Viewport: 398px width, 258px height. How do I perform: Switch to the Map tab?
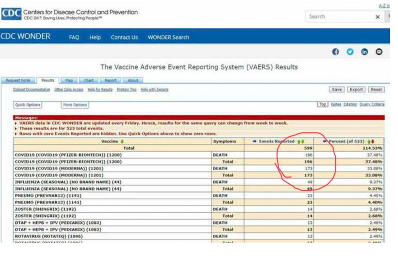pyautogui.click(x=69, y=81)
